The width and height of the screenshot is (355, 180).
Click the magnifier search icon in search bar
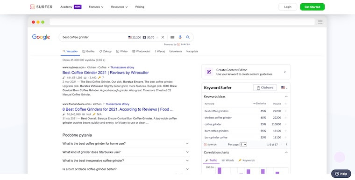188,37
